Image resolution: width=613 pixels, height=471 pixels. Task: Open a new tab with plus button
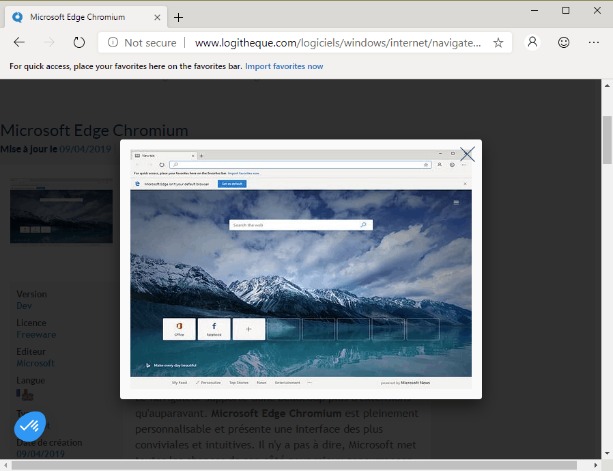pyautogui.click(x=178, y=17)
